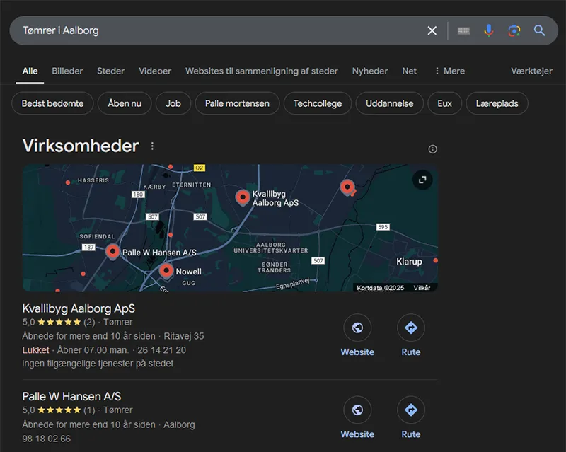Click Kvallibyg's 5,0 star rating
The image size is (566, 452).
pyautogui.click(x=59, y=322)
